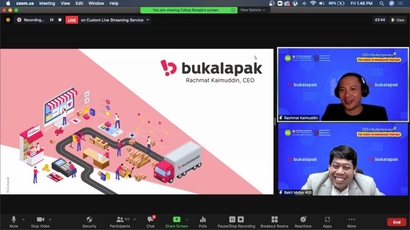Image resolution: width=410 pixels, height=230 pixels.
Task: Expand the View Options dropdown
Action: coord(252,10)
